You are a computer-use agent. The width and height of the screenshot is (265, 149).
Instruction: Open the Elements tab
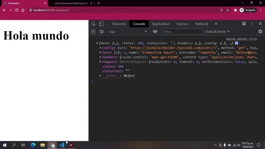pos(119,24)
